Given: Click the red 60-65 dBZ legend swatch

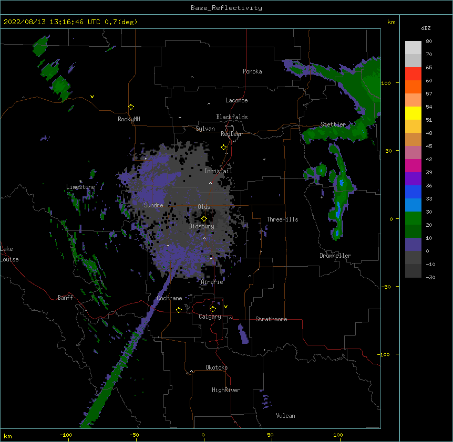Looking at the screenshot, I should 413,74.
